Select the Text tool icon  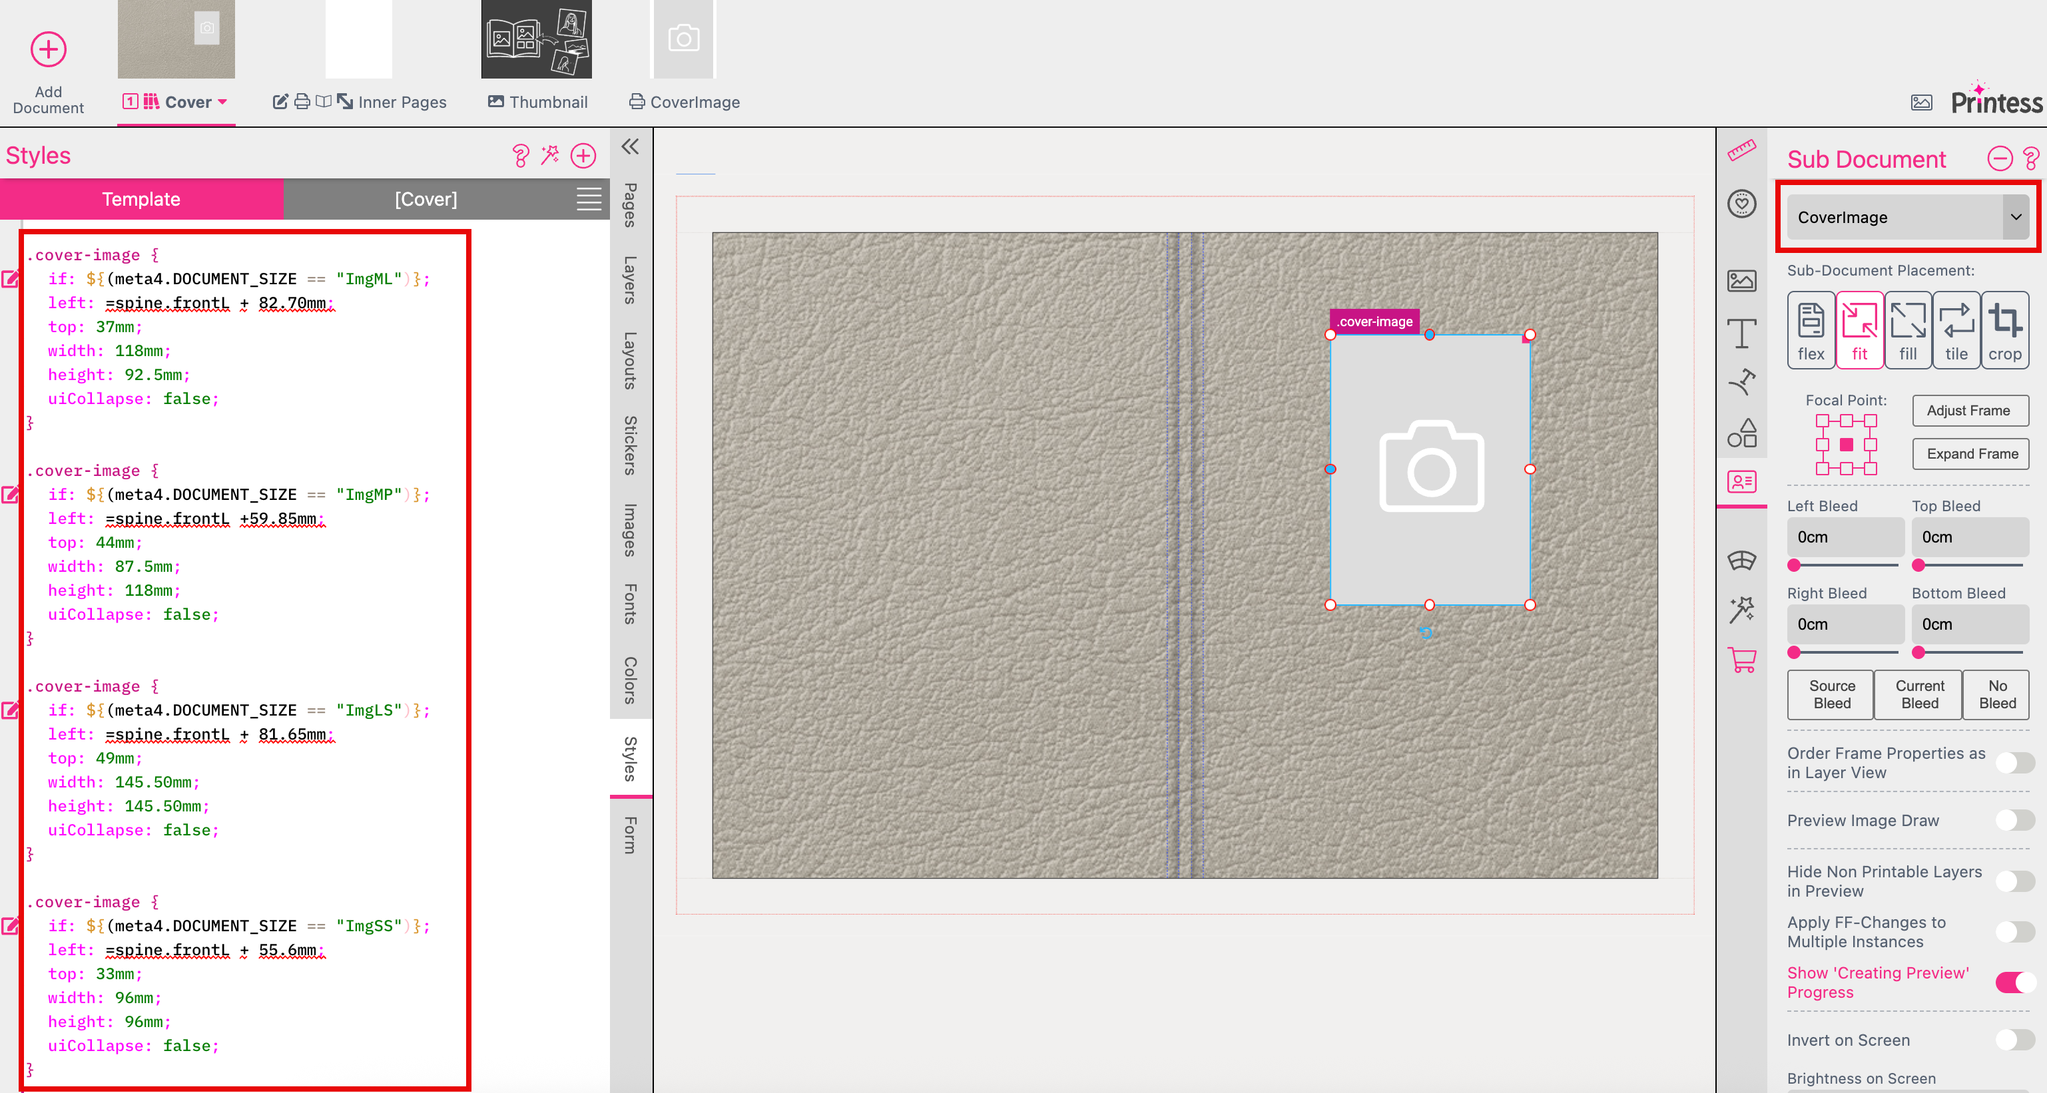coord(1741,333)
